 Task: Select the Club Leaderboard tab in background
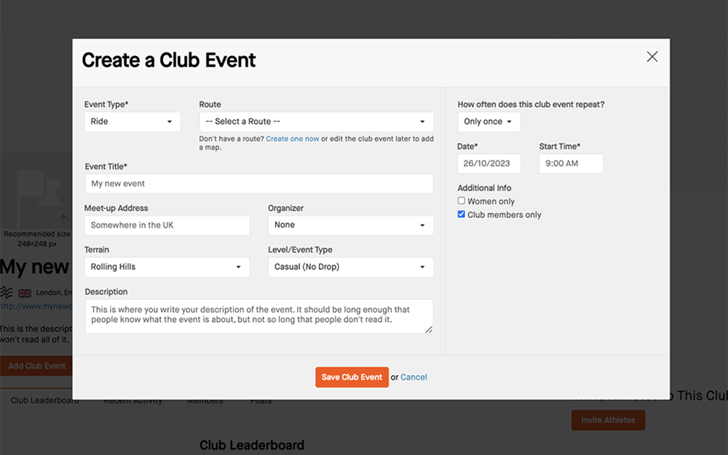pyautogui.click(x=45, y=400)
